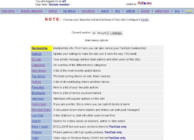194x140 pixels.
Task: Open Extra + Audio stories section
Action: click(40, 127)
